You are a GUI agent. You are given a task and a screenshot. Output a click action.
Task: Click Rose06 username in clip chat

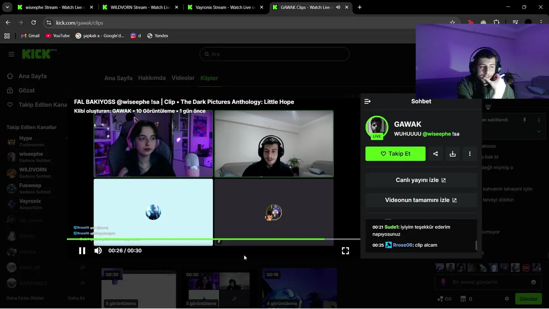click(403, 245)
